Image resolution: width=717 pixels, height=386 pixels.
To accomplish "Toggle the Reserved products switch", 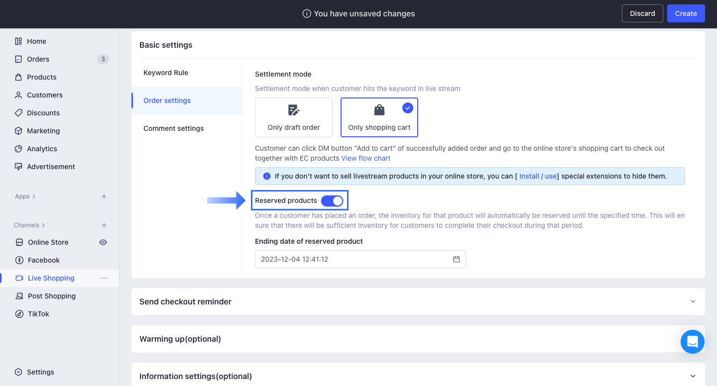I will point(332,200).
